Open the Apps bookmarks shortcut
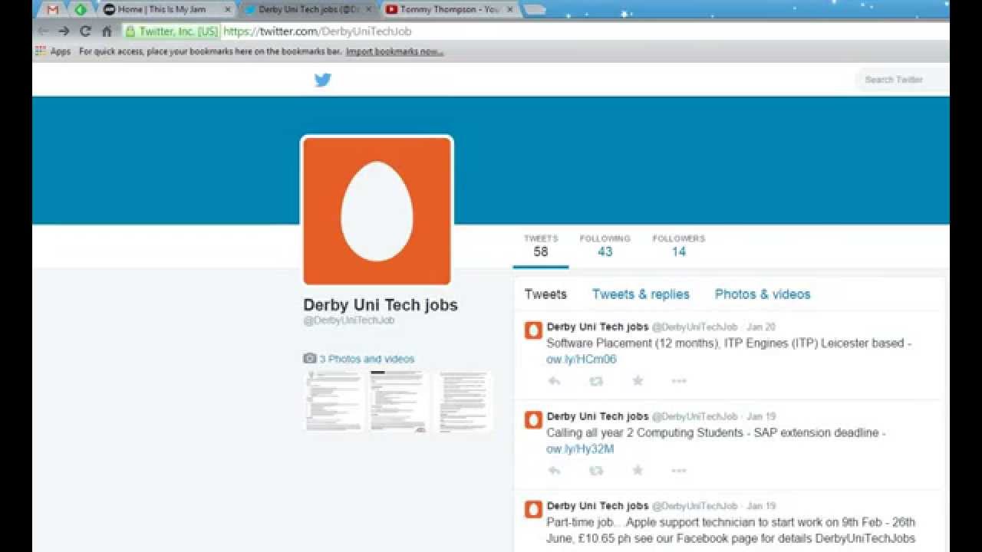The width and height of the screenshot is (982, 552). [53, 51]
